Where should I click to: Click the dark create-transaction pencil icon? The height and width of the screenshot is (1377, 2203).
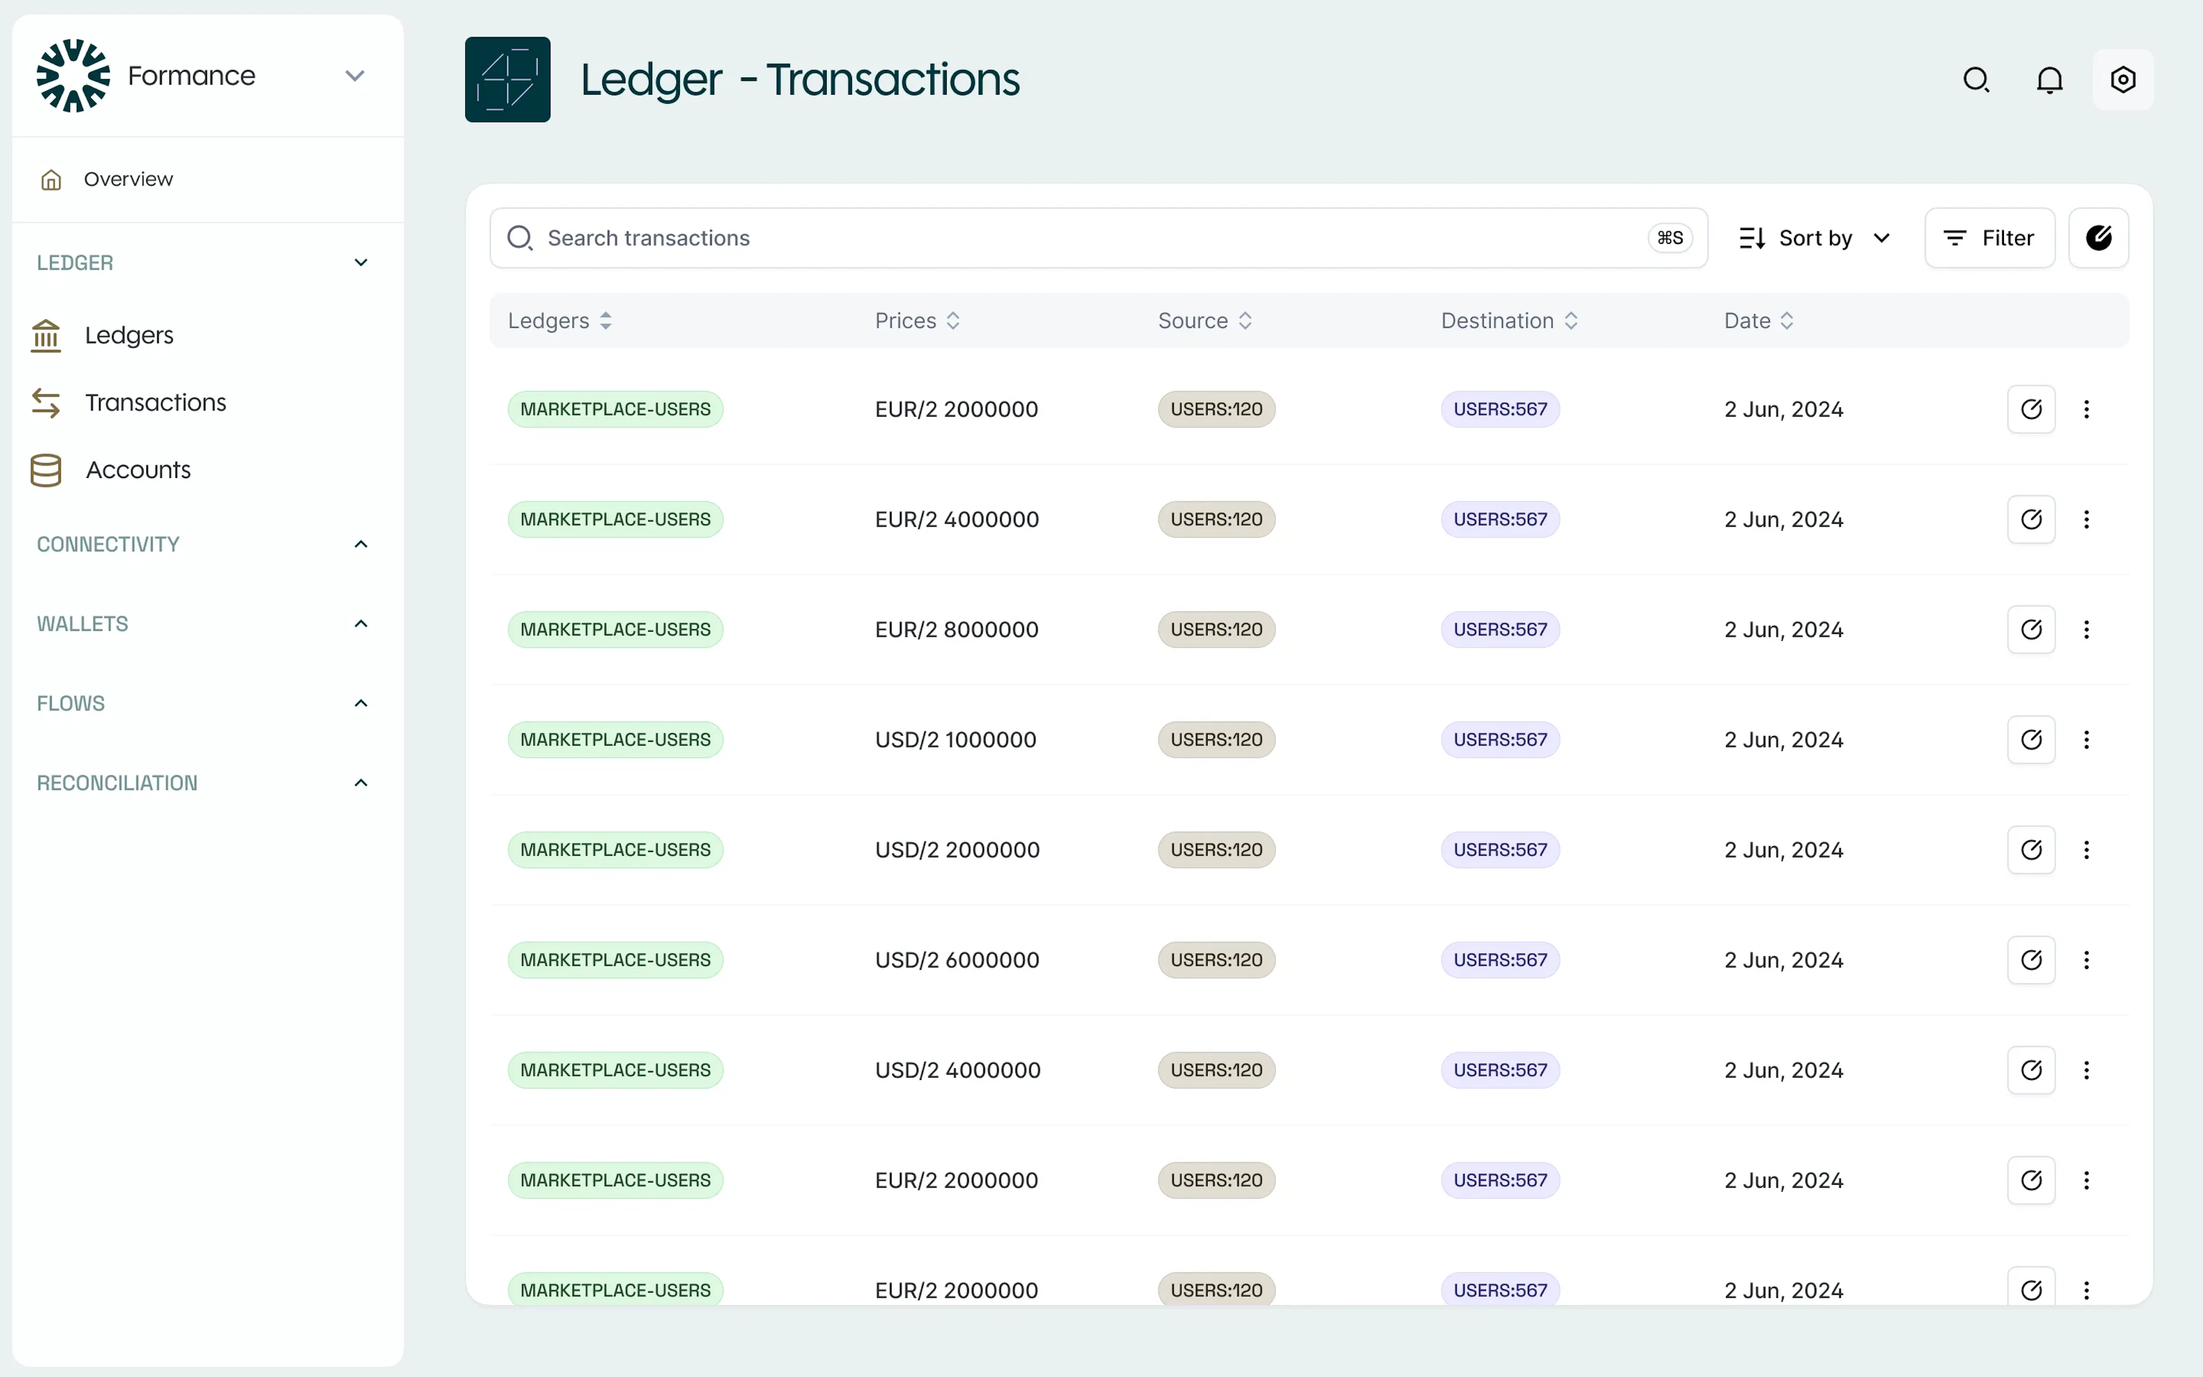(2099, 238)
